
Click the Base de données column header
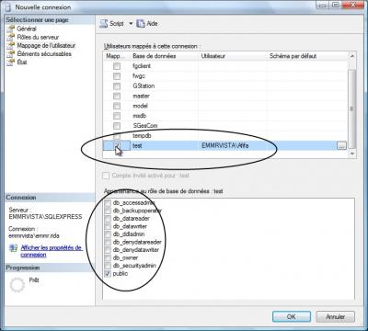click(164, 56)
